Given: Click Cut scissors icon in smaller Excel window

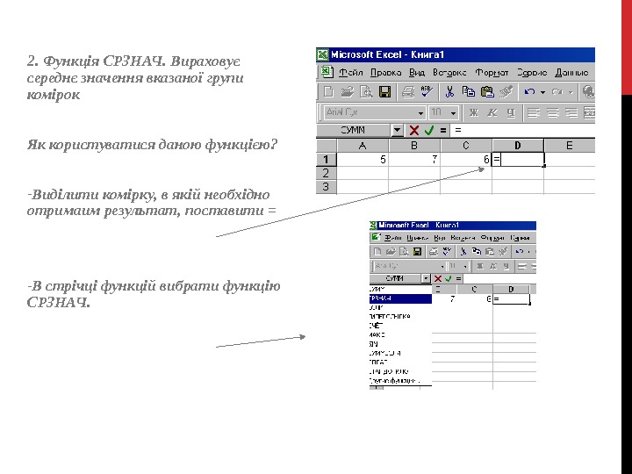Looking at the screenshot, I should click(463, 252).
